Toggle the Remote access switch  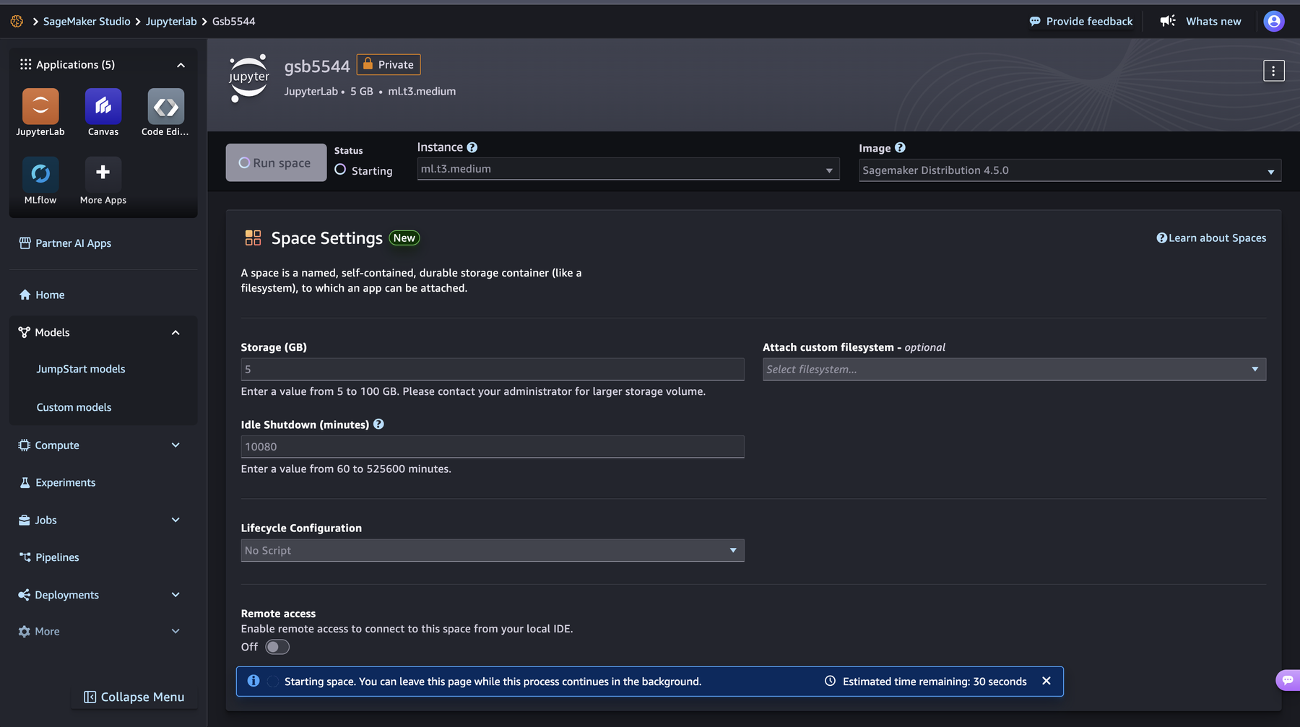point(277,647)
